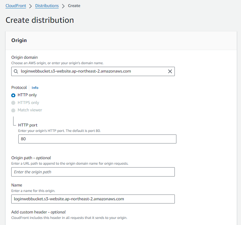Select the HTTPS only protocol option
This screenshot has height=225, width=241.
13,103
